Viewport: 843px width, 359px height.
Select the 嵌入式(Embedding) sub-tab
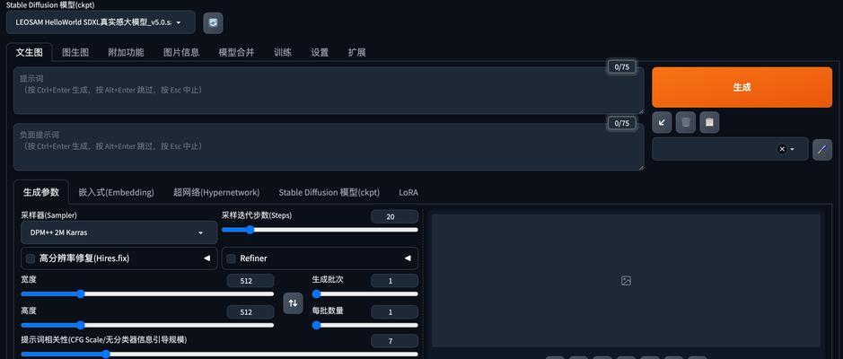coord(116,192)
